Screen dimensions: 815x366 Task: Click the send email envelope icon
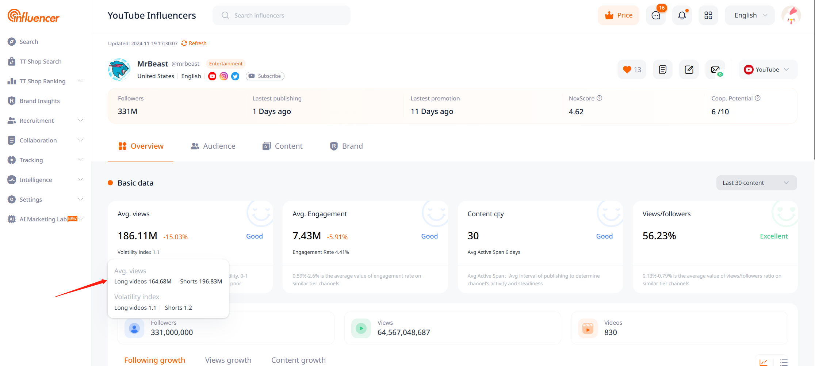tap(715, 69)
